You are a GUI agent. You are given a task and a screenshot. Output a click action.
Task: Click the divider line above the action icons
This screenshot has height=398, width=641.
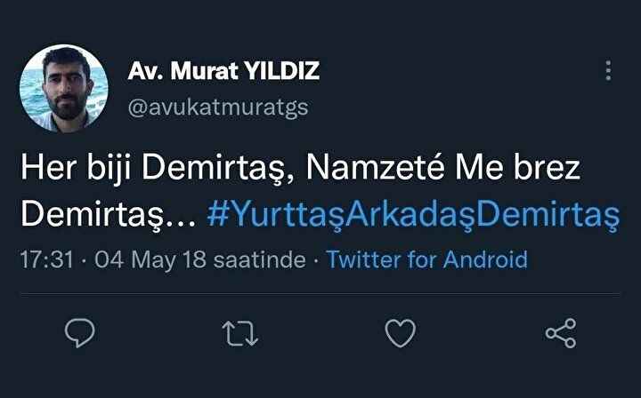pyautogui.click(x=320, y=293)
